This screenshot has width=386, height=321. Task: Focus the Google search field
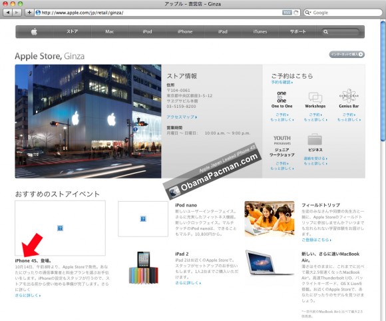343,13
